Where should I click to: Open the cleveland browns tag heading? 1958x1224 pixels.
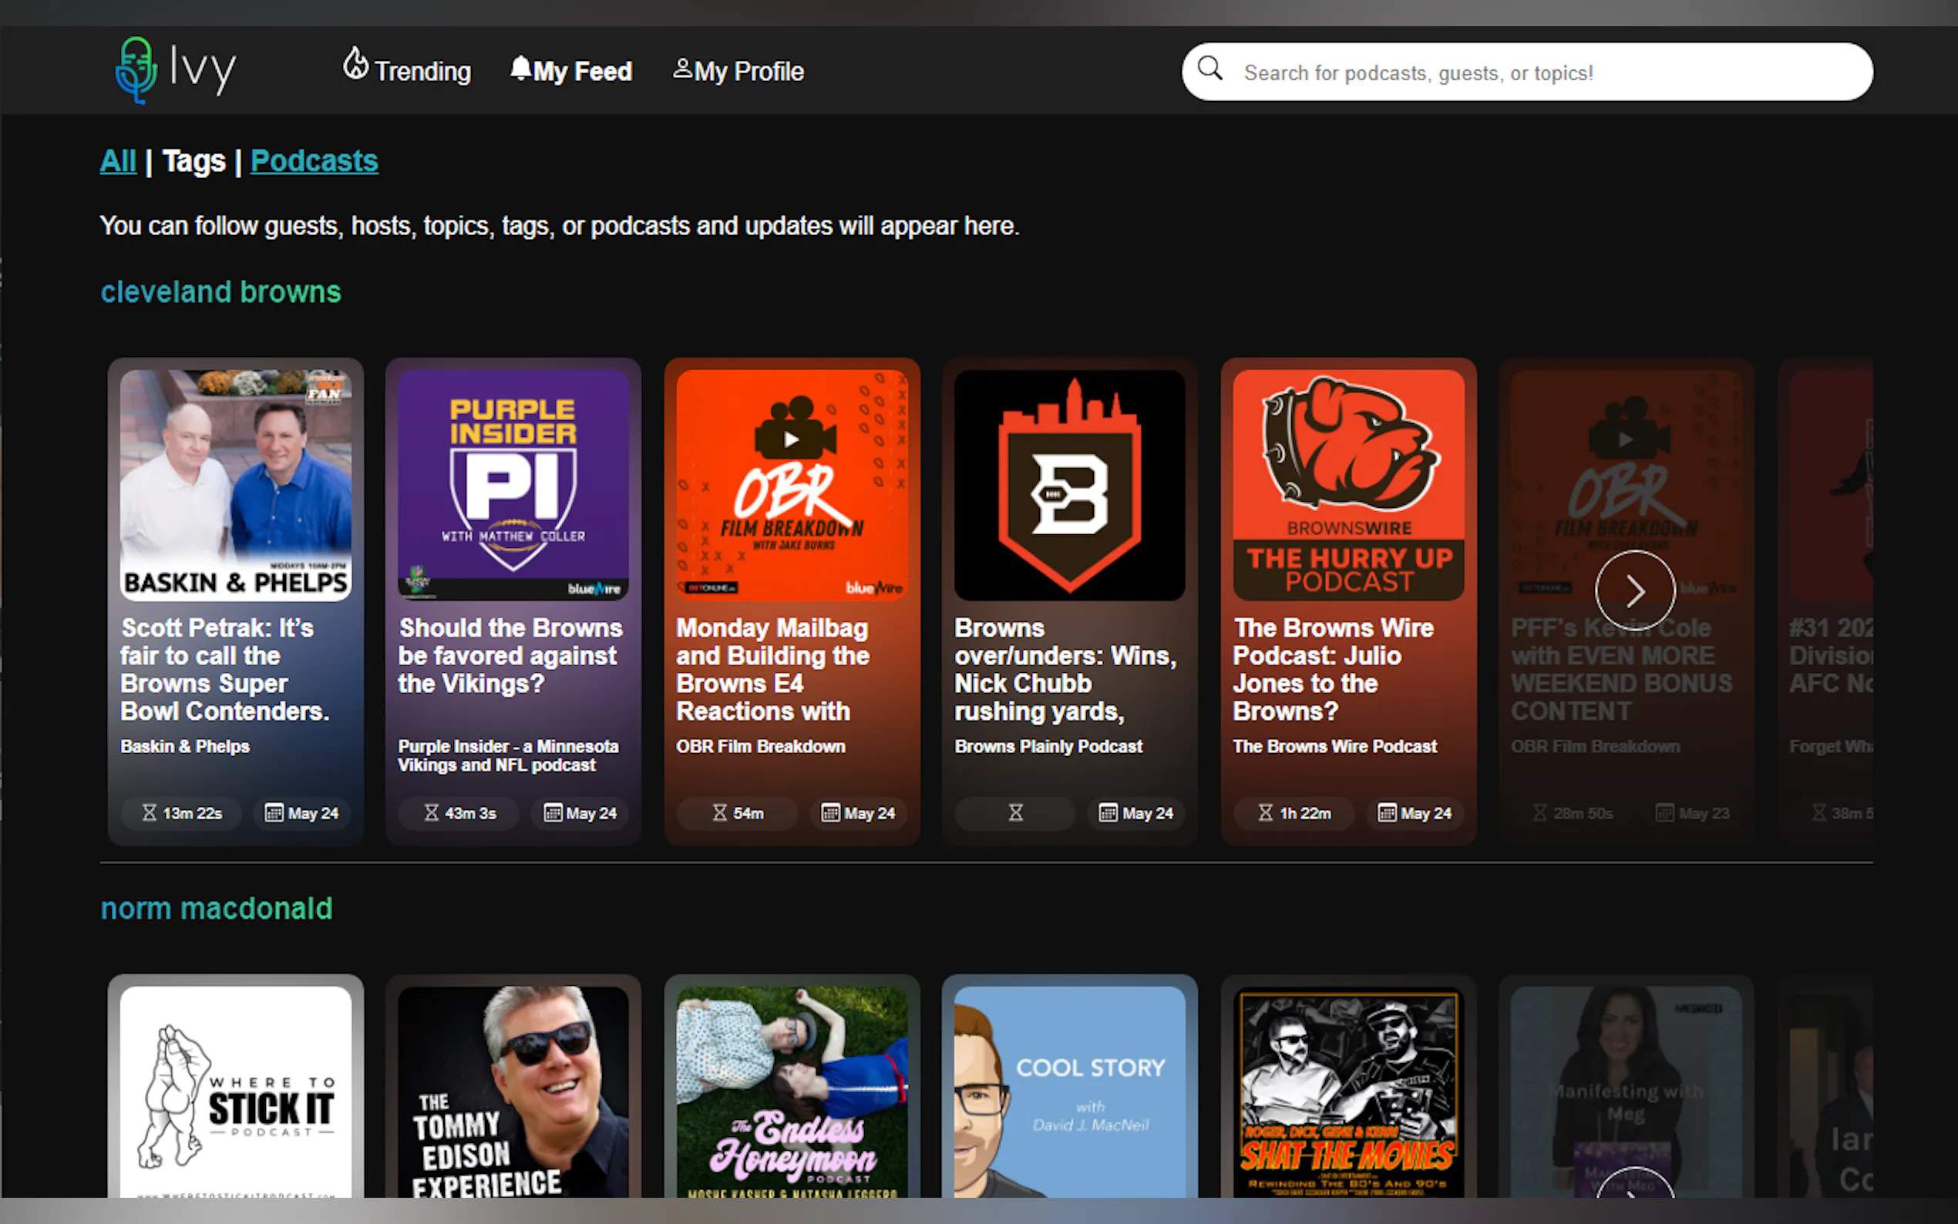(x=220, y=292)
